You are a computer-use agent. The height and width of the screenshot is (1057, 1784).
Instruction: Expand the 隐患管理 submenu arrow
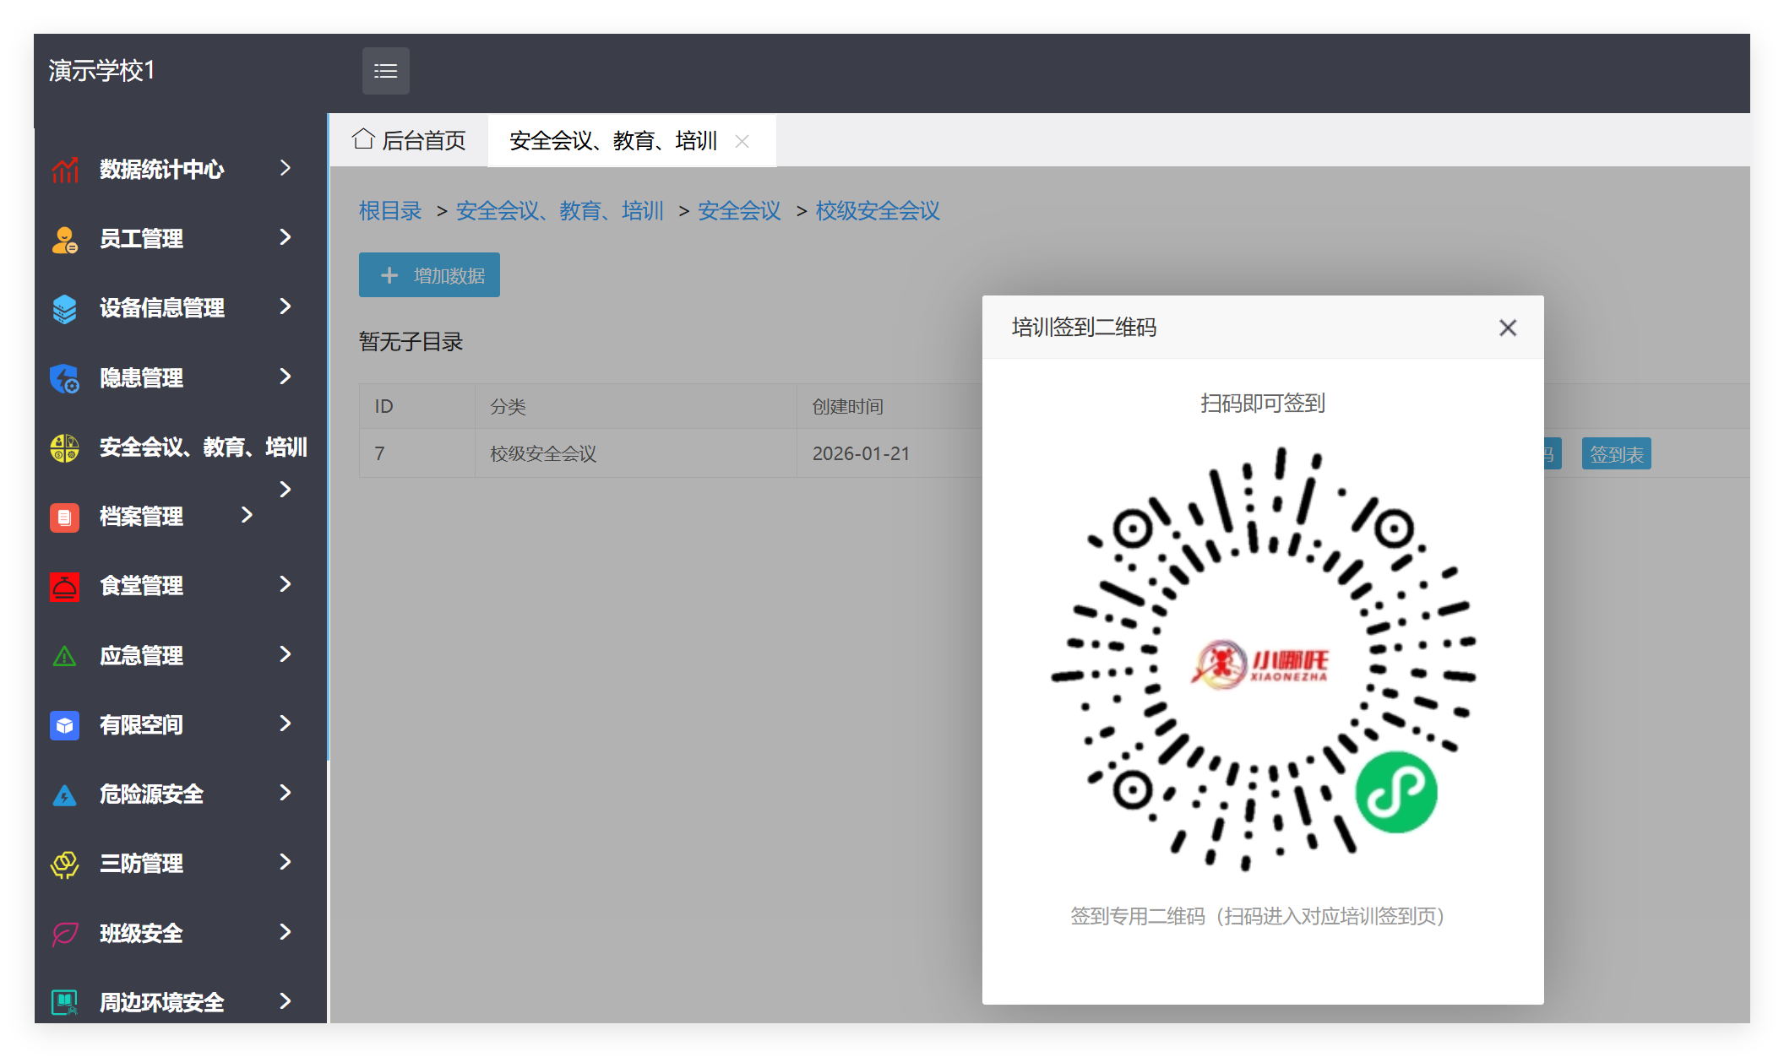285,377
